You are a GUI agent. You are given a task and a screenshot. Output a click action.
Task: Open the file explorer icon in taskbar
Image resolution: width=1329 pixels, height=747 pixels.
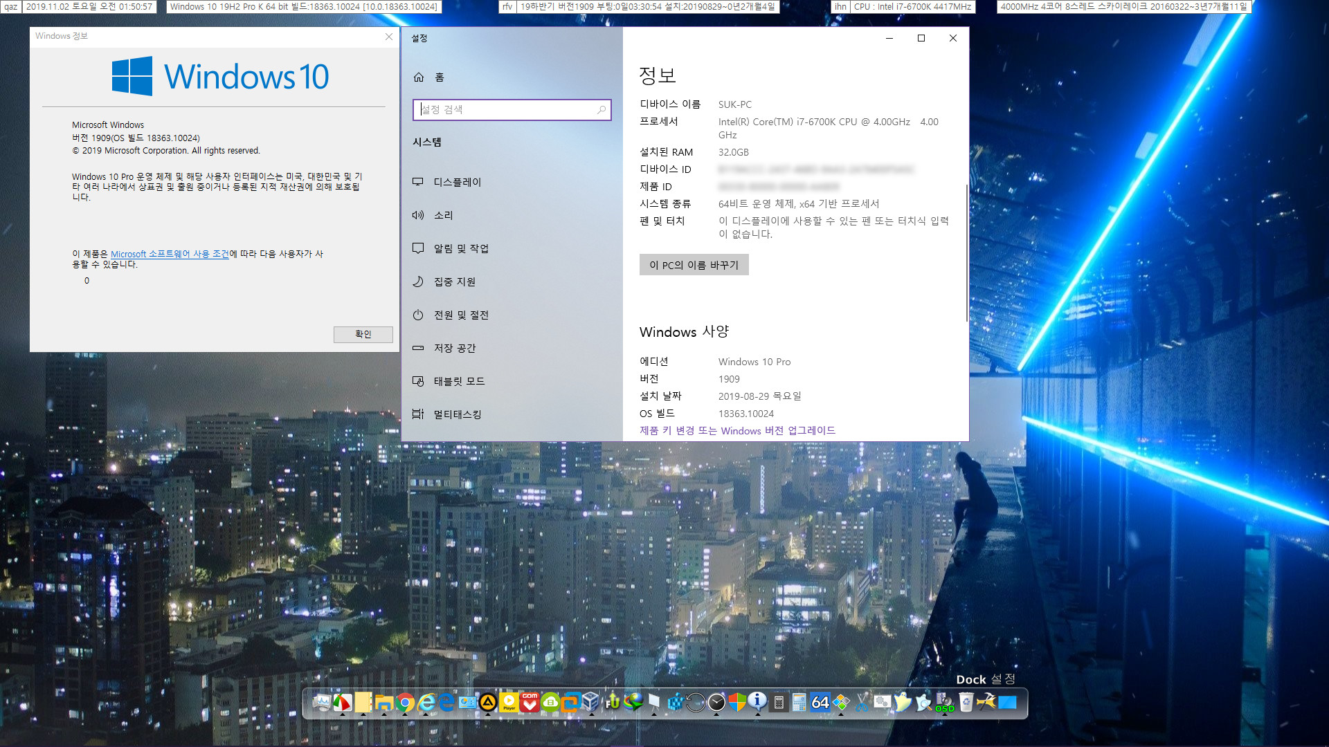point(384,702)
